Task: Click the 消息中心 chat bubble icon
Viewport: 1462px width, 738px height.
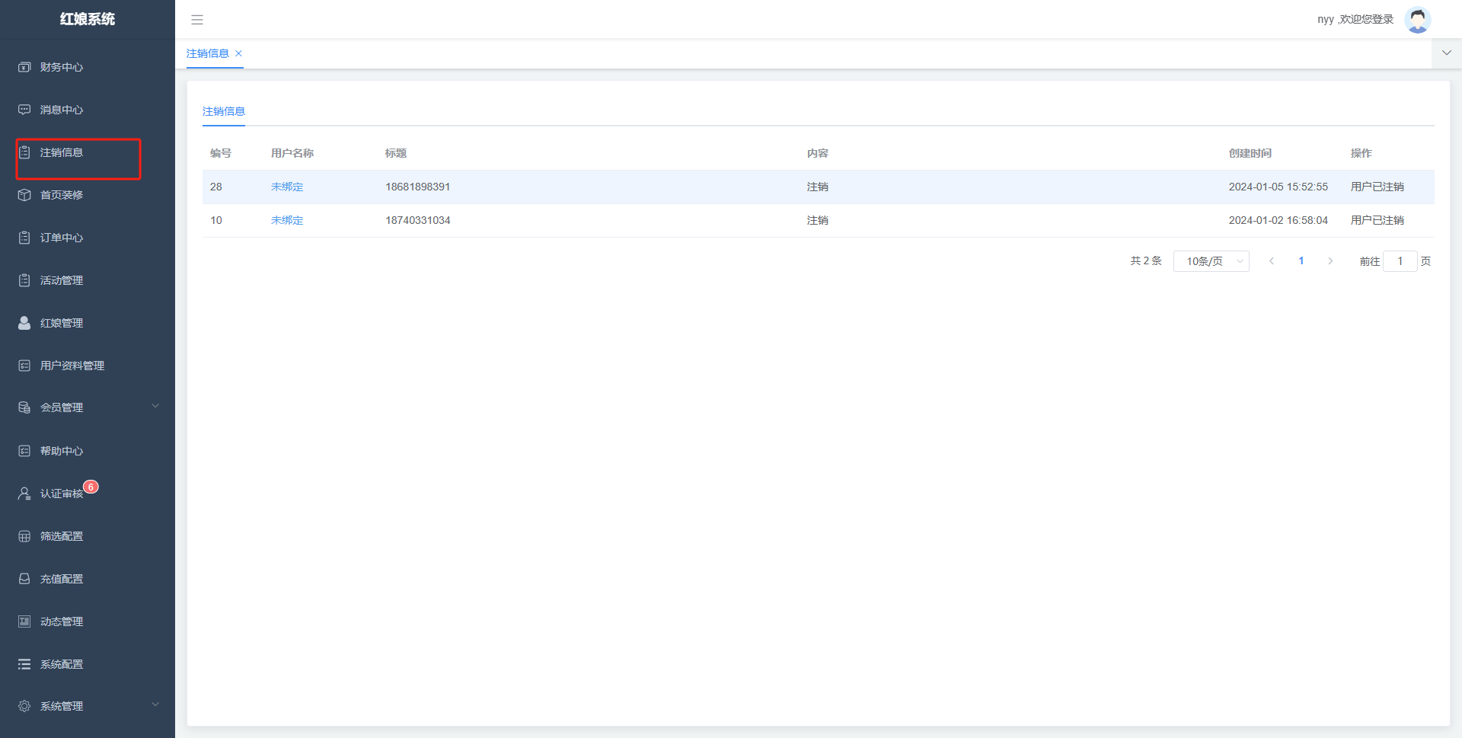Action: (24, 110)
